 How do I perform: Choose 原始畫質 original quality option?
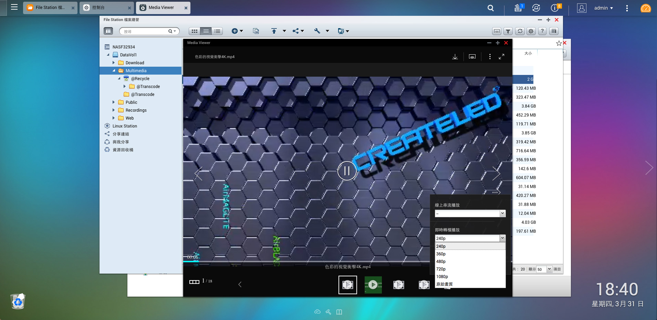[x=470, y=284]
